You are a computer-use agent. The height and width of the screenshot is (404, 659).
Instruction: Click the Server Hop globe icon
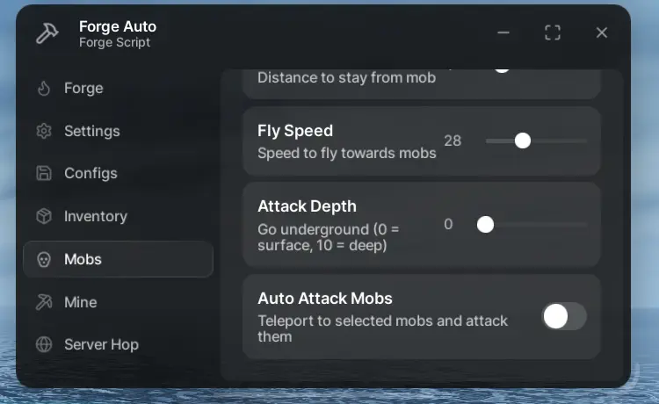tap(44, 345)
